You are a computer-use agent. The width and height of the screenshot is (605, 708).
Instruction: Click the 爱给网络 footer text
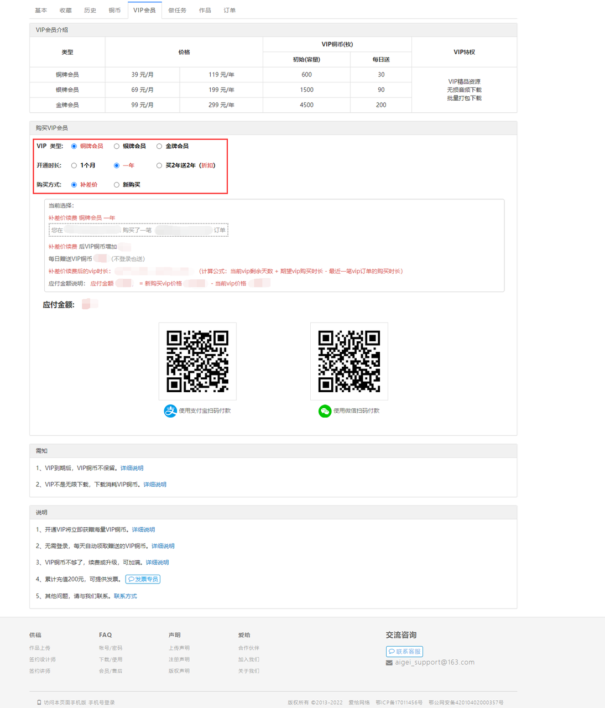point(359,703)
